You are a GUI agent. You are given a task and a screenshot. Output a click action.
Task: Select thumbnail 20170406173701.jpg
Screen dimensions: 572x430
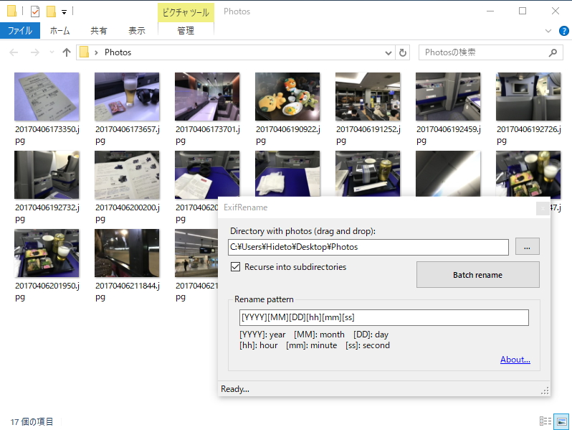(207, 96)
